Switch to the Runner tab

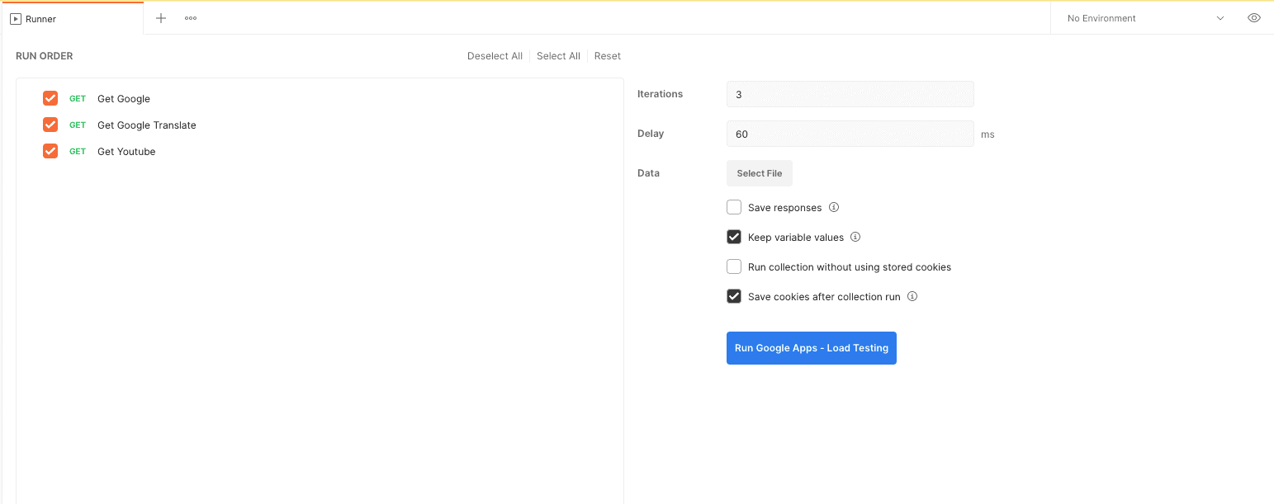point(72,19)
